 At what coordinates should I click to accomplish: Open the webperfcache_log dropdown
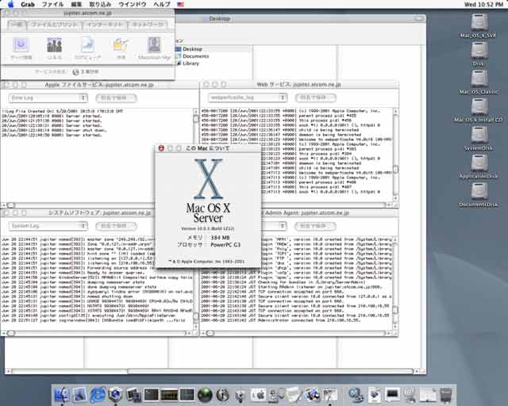point(248,98)
